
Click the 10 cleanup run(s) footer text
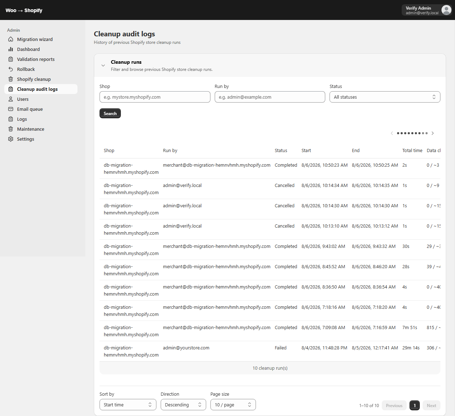pos(270,368)
